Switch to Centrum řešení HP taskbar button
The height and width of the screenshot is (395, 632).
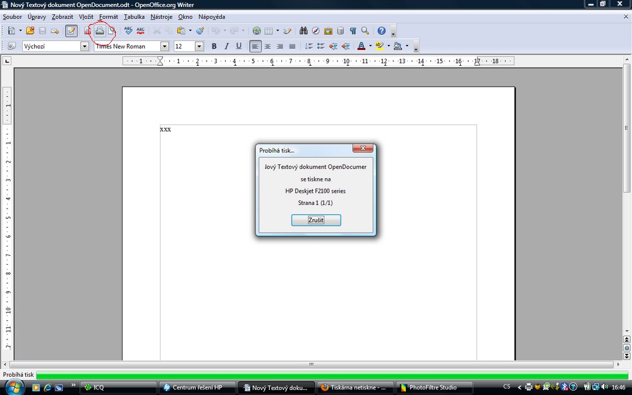(197, 387)
